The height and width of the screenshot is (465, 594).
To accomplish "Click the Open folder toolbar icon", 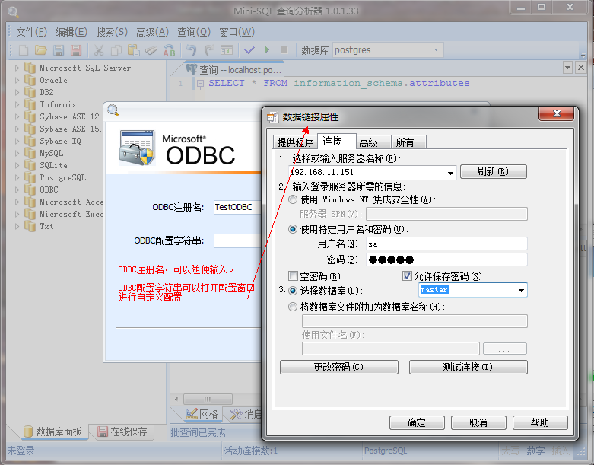I will pyautogui.click(x=41, y=50).
